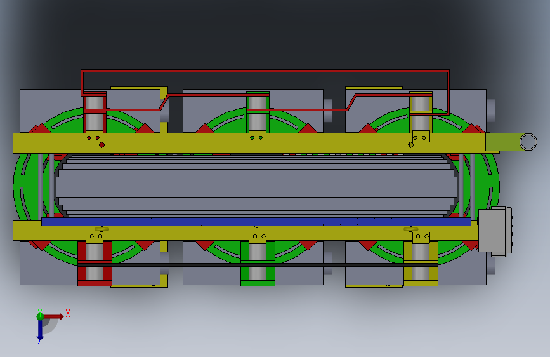The height and width of the screenshot is (357, 550).
Task: Select the long blue bar in the model
Action: click(256, 221)
